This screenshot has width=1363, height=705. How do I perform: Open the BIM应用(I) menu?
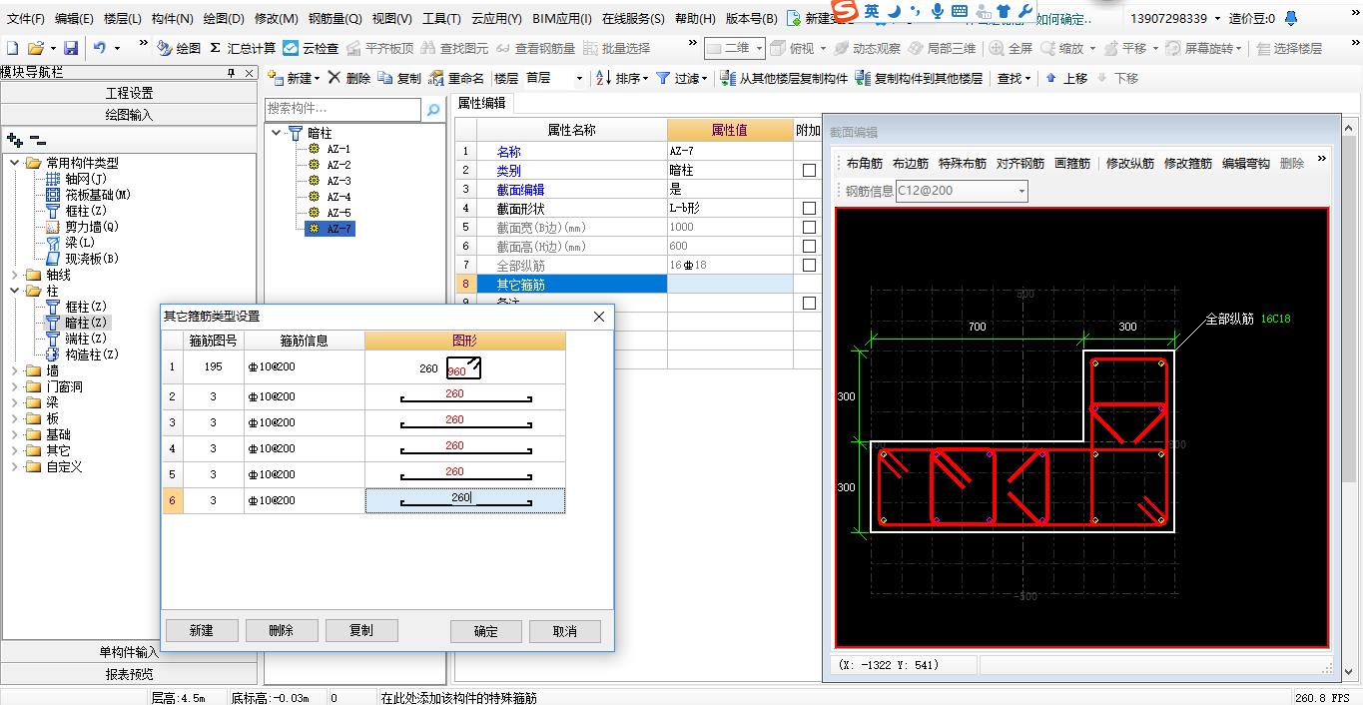coord(562,19)
